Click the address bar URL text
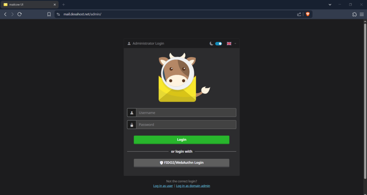Screen dimensions: 367x195 (x=82, y=14)
